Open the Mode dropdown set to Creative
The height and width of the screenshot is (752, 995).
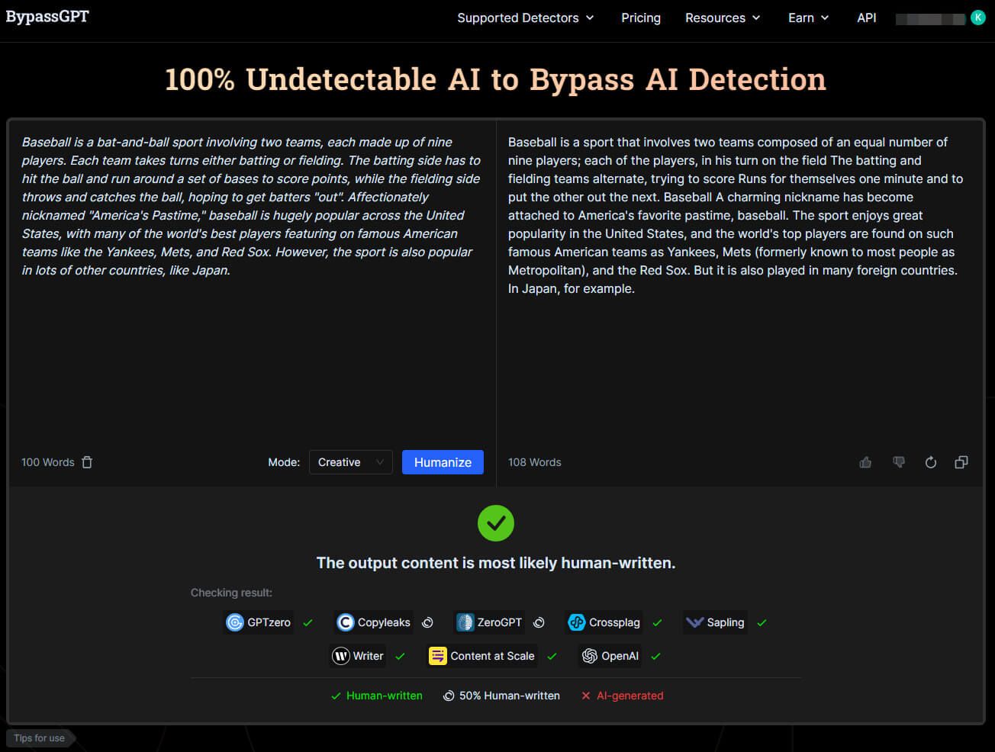click(x=350, y=462)
